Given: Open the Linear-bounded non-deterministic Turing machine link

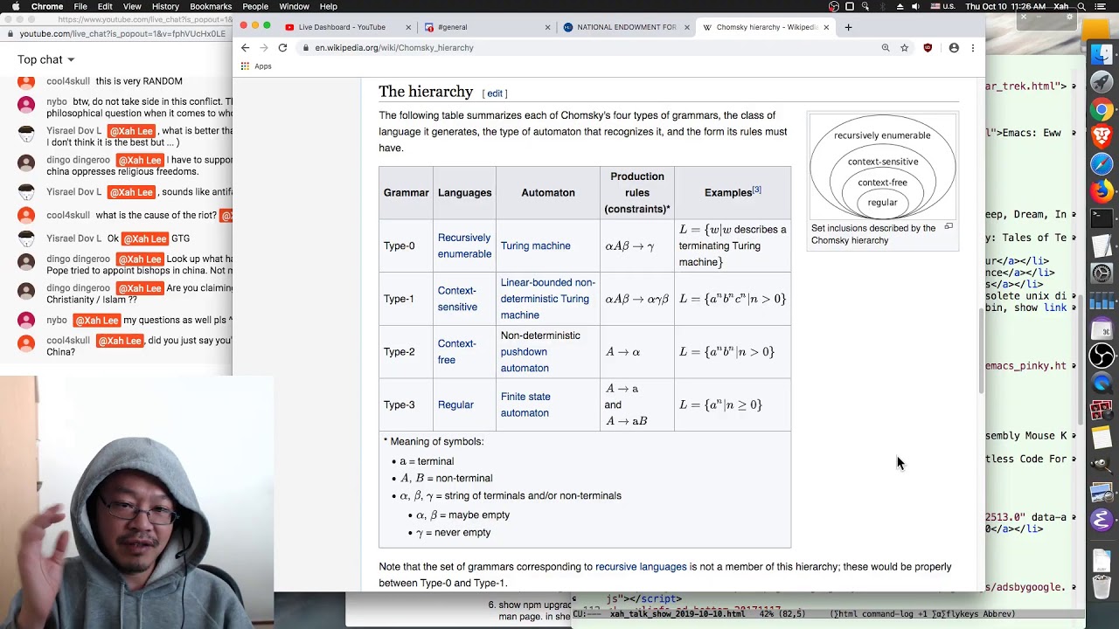Looking at the screenshot, I should (x=547, y=299).
